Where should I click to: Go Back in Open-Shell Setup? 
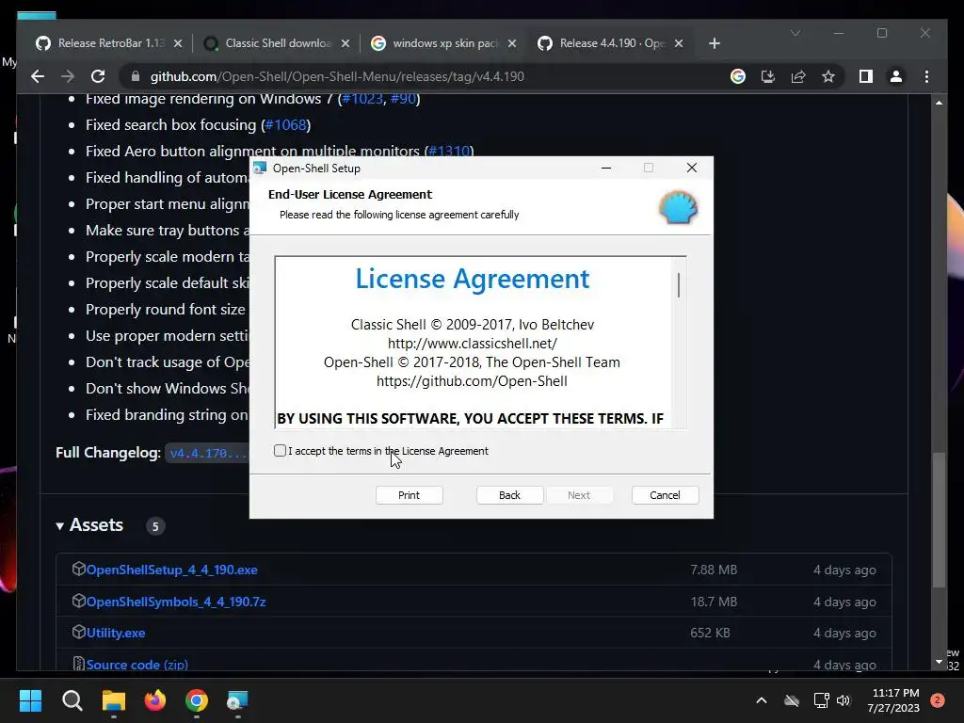pyautogui.click(x=509, y=495)
